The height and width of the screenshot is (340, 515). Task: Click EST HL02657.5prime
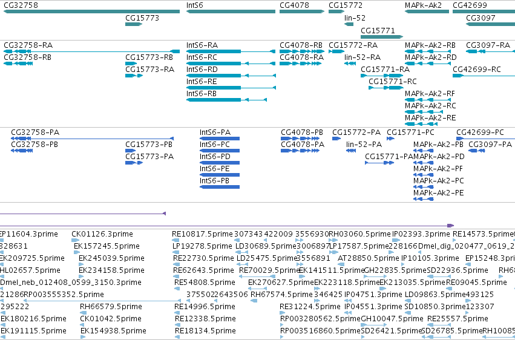point(30,270)
